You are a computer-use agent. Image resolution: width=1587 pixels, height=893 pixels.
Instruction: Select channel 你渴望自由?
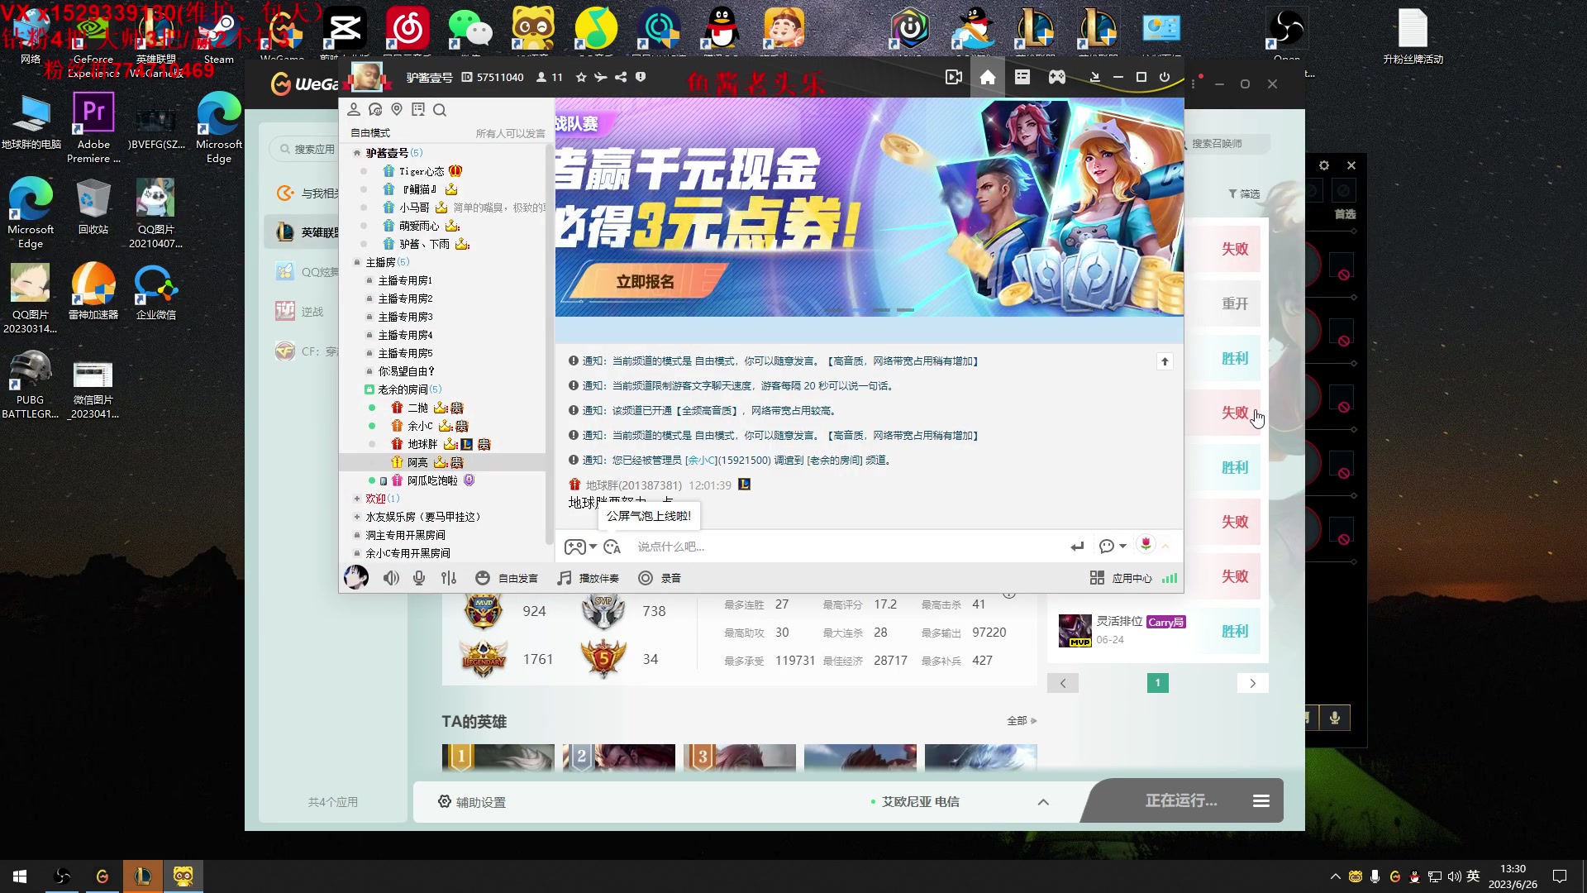(406, 372)
